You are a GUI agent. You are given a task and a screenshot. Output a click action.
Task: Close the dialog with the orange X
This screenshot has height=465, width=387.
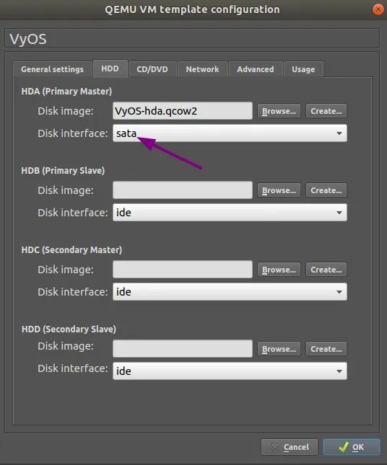(378, 9)
